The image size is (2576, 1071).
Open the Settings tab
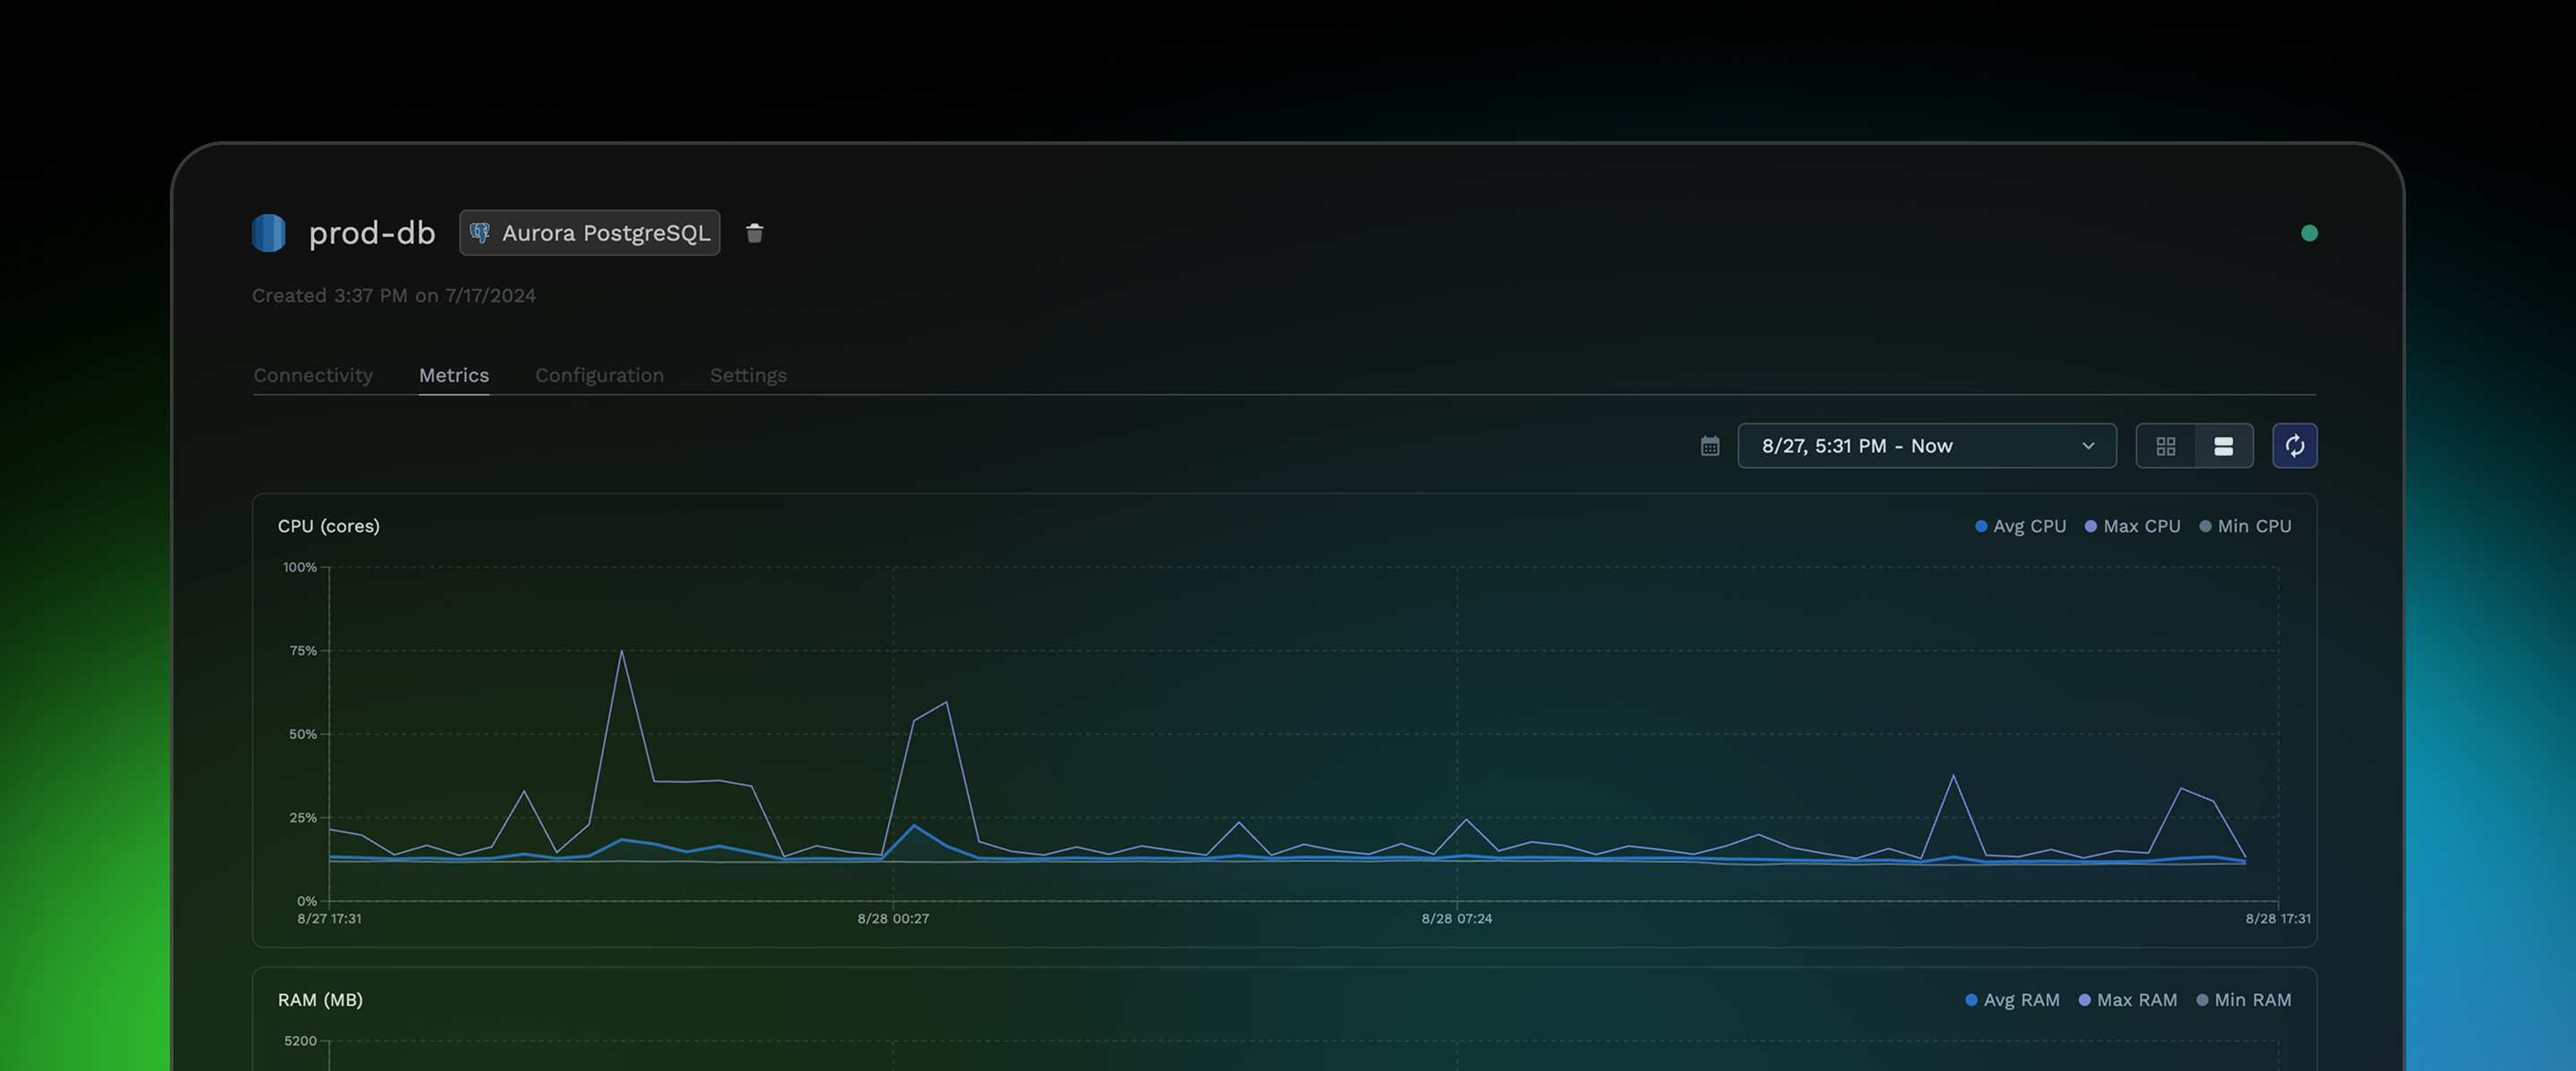(x=748, y=375)
